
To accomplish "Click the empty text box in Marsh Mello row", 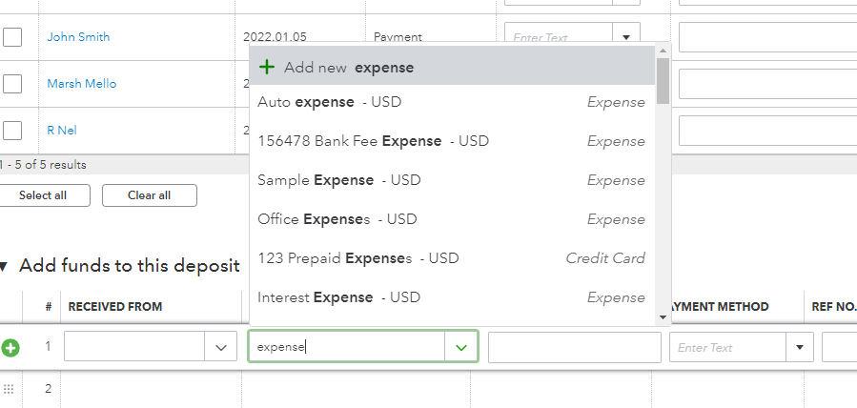I will 768,84.
